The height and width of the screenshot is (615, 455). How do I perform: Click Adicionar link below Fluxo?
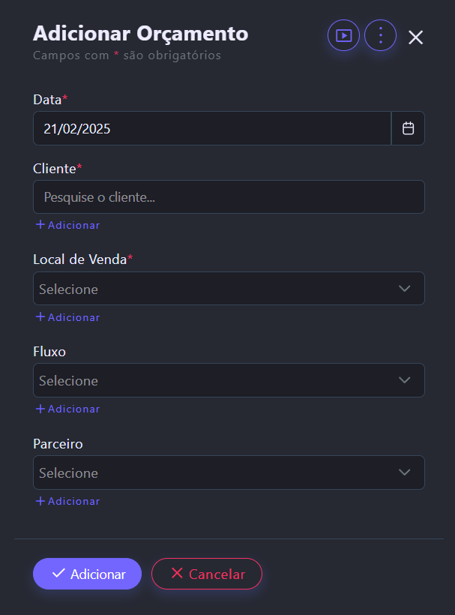[67, 409]
